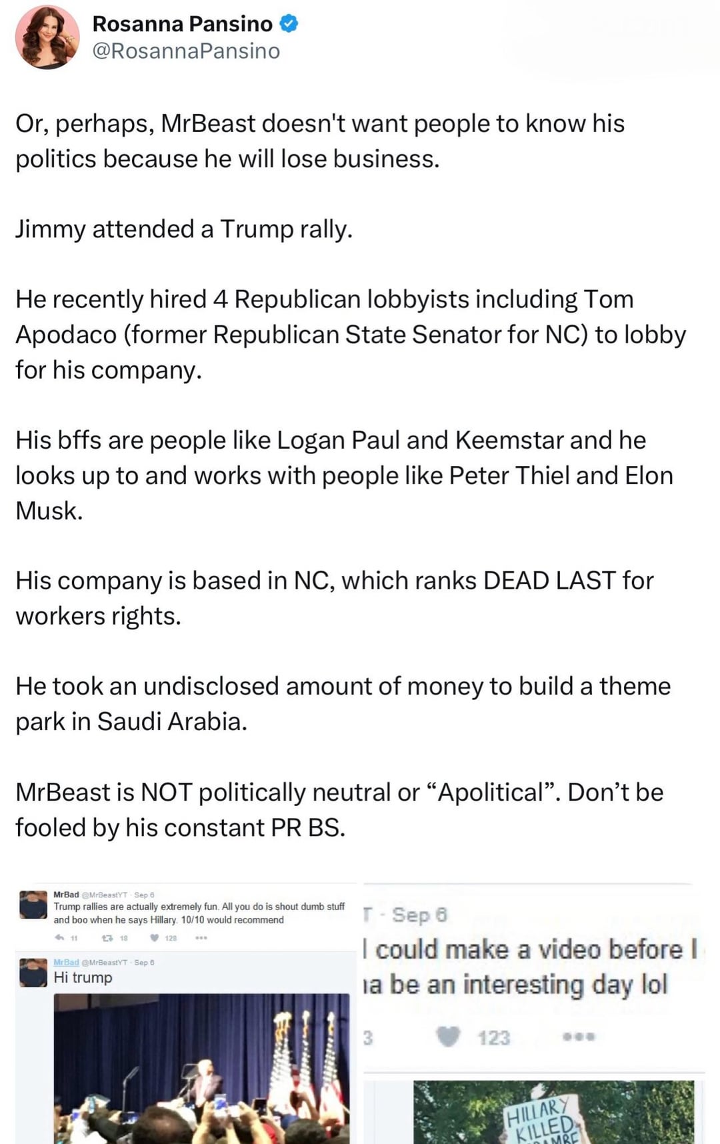The height and width of the screenshot is (1144, 720).
Task: Open the three-dot menu beside 123 likes
Action: tap(578, 1037)
